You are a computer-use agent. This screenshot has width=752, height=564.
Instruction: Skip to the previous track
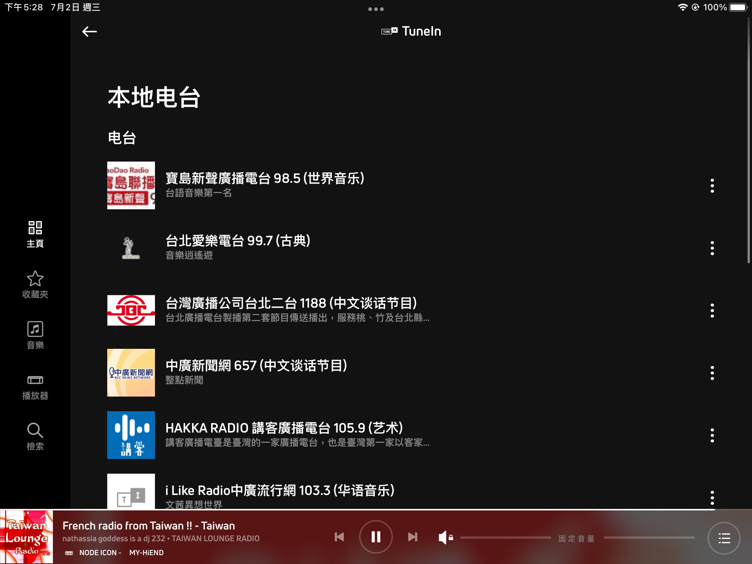click(339, 537)
